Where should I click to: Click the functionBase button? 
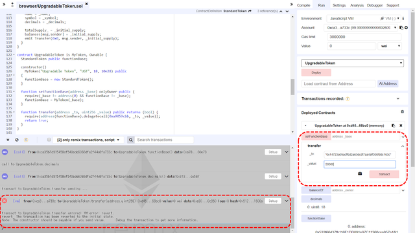coord(316,219)
